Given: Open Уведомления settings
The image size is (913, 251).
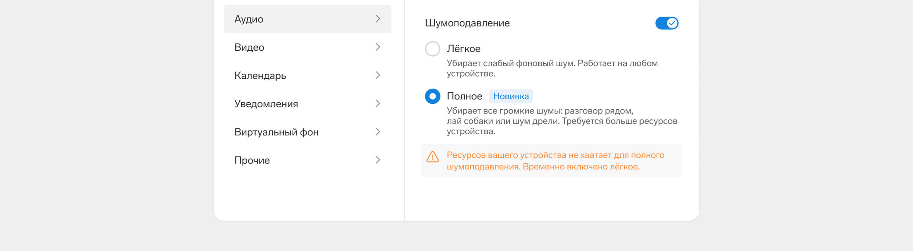Looking at the screenshot, I should coord(266,104).
